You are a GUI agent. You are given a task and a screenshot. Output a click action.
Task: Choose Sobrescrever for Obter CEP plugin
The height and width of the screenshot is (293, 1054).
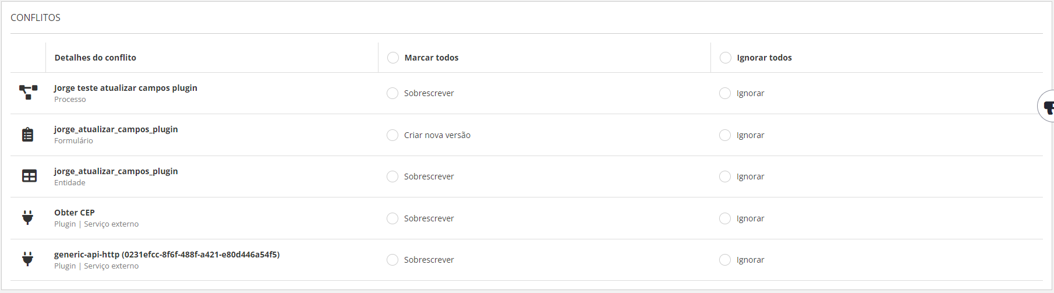point(392,218)
